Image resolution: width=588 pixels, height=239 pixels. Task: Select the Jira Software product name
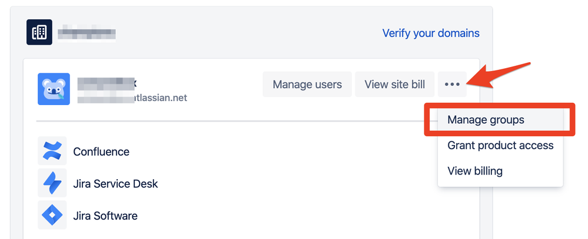click(105, 216)
